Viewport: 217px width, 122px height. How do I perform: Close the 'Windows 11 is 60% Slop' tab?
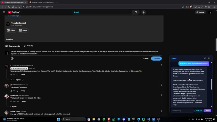(26, 2)
